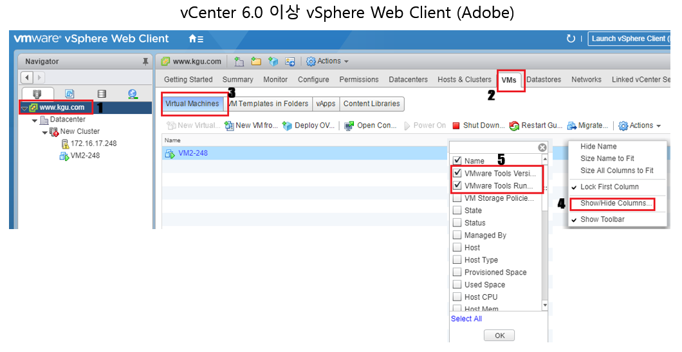Click third icon in www.kgu.com toolbar
This screenshot has height=352, width=682.
pyautogui.click(x=273, y=61)
